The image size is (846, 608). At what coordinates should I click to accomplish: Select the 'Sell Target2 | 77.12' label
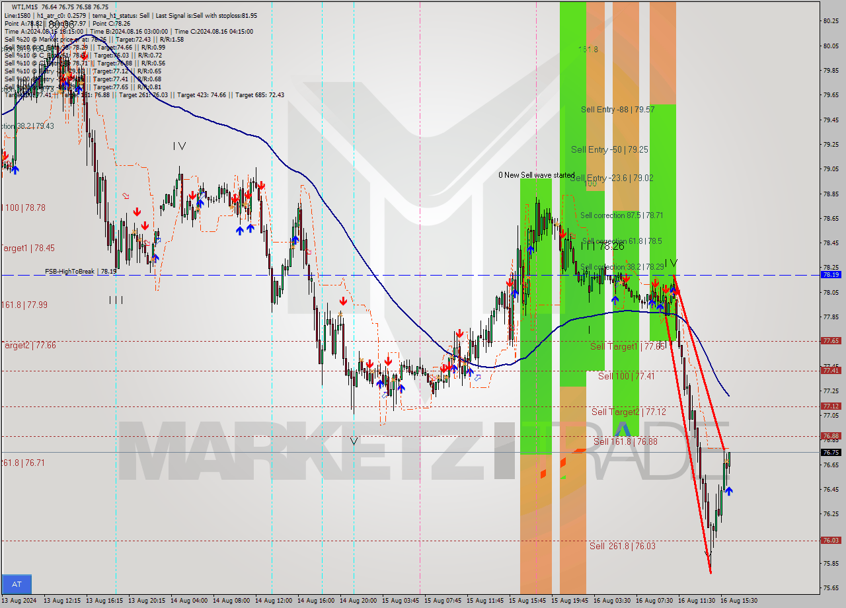(x=629, y=412)
